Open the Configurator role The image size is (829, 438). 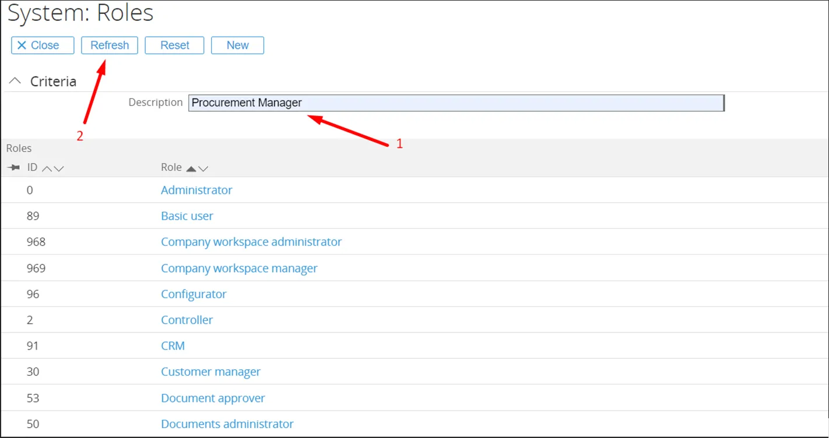(194, 294)
